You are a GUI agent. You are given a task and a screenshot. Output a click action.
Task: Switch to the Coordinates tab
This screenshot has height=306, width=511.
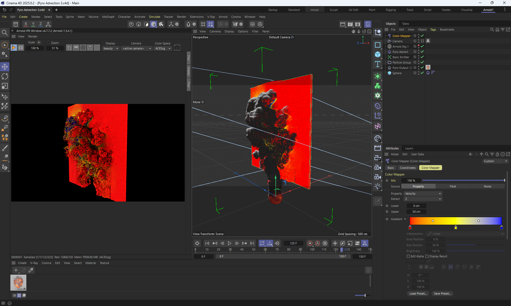tap(407, 168)
